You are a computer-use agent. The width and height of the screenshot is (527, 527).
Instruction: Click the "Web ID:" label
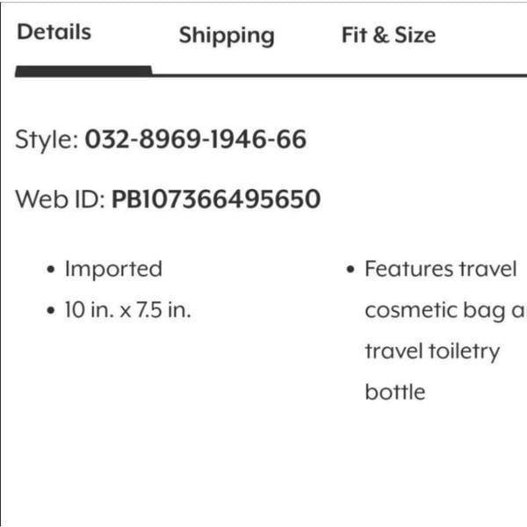point(60,199)
